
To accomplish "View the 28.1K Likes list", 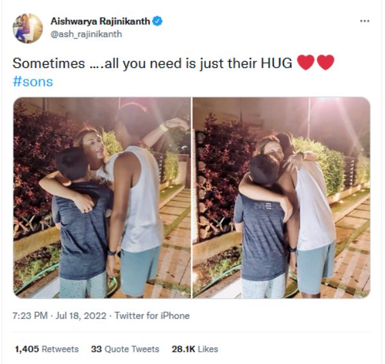I will click(194, 349).
